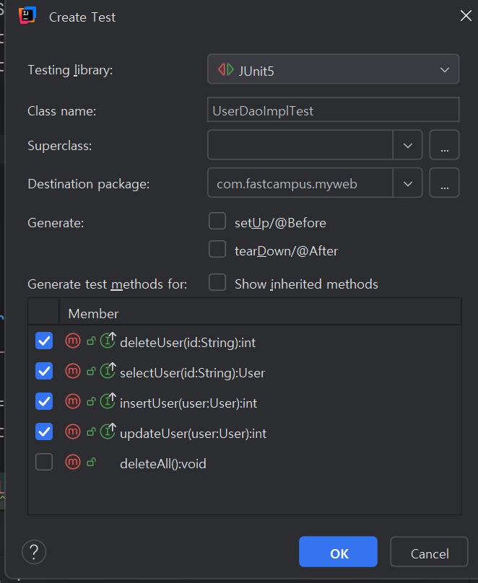Browse for a superclass with the ellipsis button
This screenshot has width=478, height=583.
tap(445, 145)
